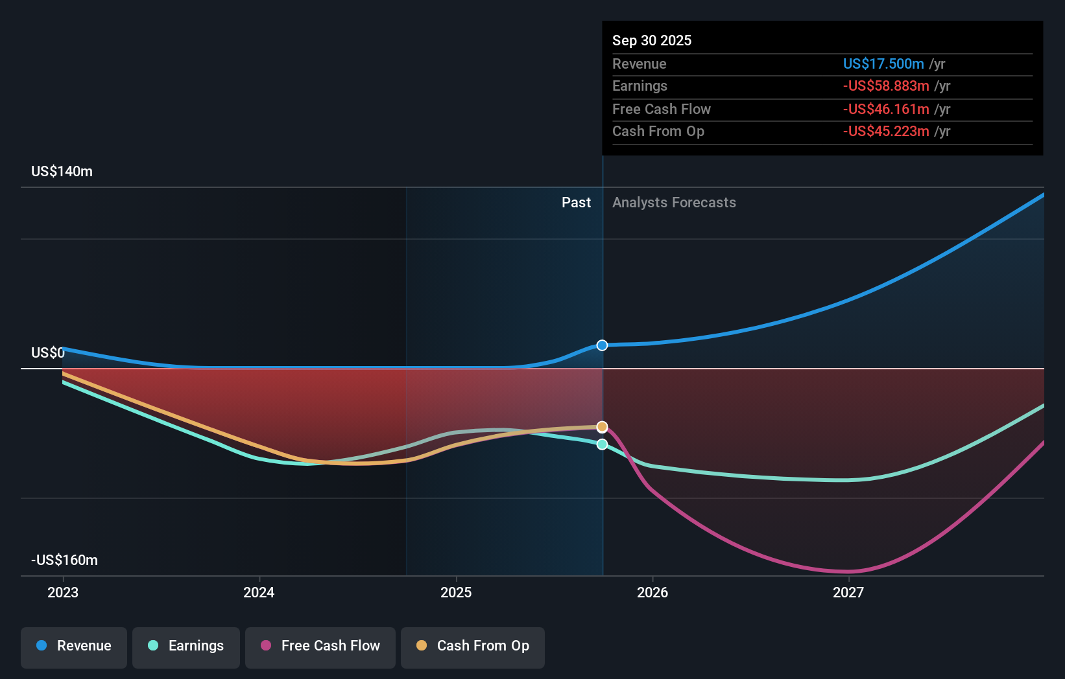Select the orange Cash From Op marker
Image resolution: width=1065 pixels, height=679 pixels.
602,426
